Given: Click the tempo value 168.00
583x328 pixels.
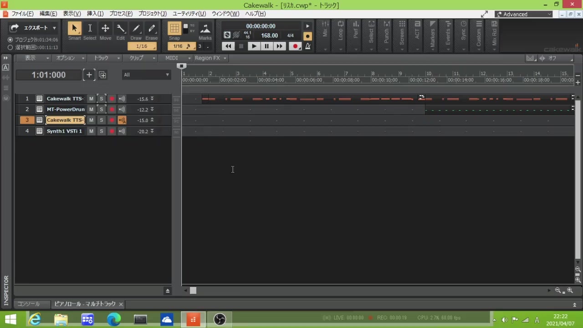Looking at the screenshot, I should [x=269, y=36].
